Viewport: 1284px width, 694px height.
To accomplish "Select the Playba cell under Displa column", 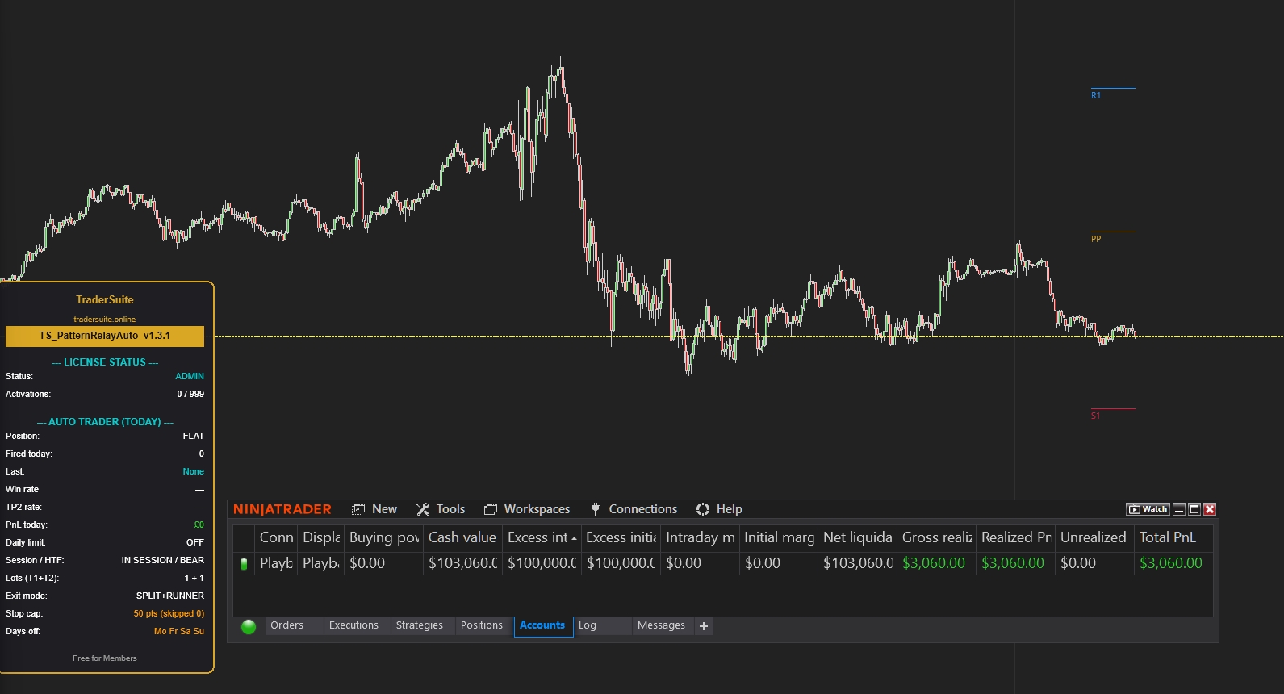I will coord(321,563).
